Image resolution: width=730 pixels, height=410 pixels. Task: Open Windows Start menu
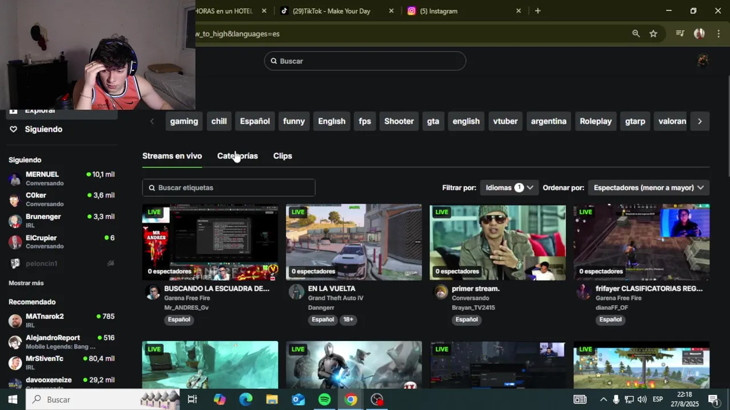click(x=13, y=399)
